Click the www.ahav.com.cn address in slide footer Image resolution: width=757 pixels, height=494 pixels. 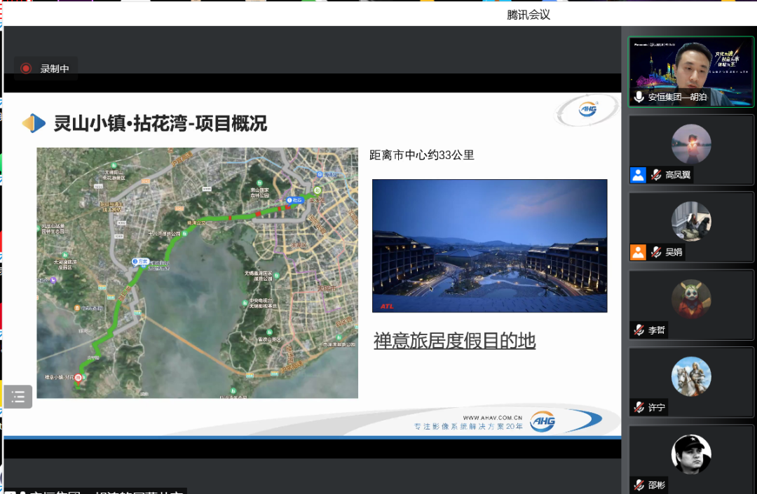pos(493,418)
